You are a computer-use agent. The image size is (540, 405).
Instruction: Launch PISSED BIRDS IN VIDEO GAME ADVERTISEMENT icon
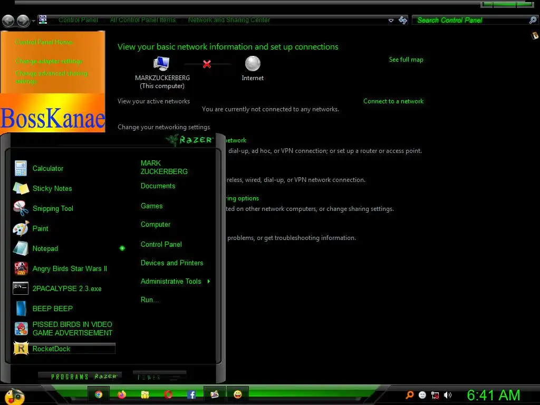(x=21, y=329)
